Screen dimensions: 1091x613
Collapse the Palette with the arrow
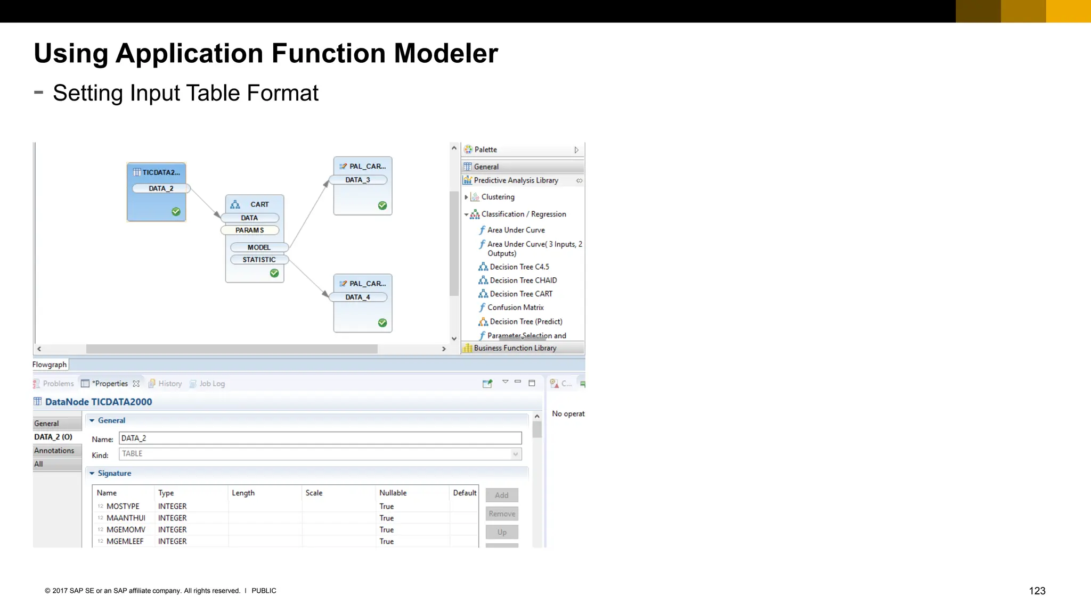[x=576, y=150]
